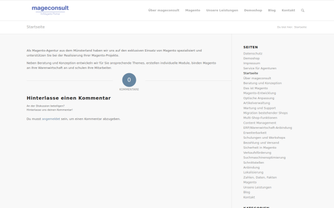
Task: Open Bezahlung und Versand link
Action: click(261, 143)
